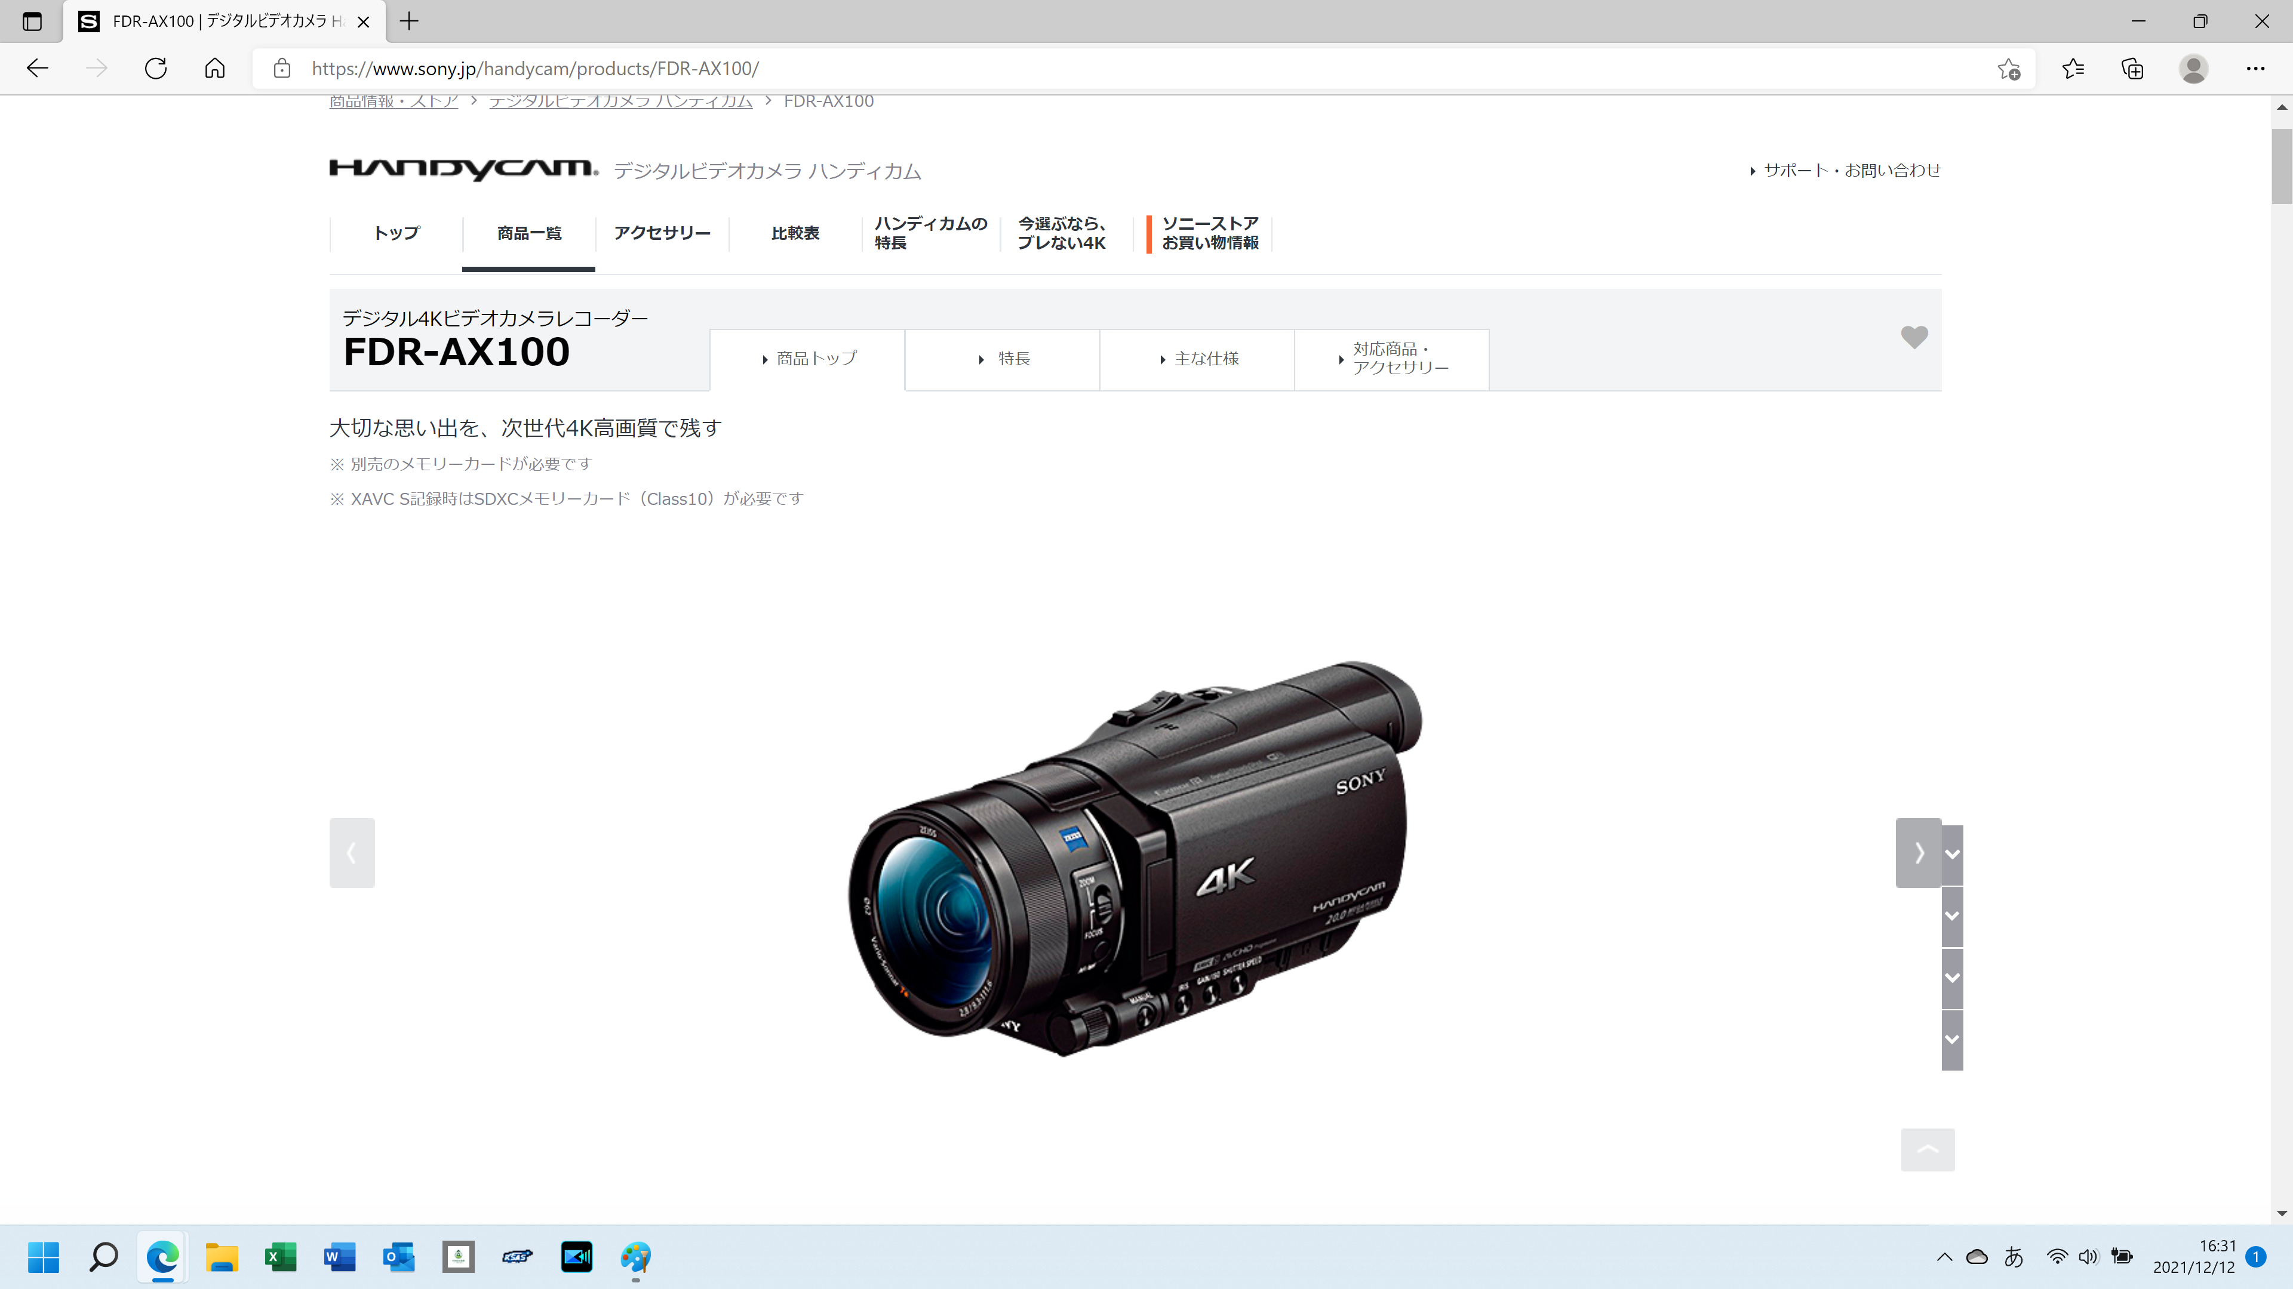Expand the last chevron in the side panel
The height and width of the screenshot is (1289, 2293).
click(1952, 1039)
